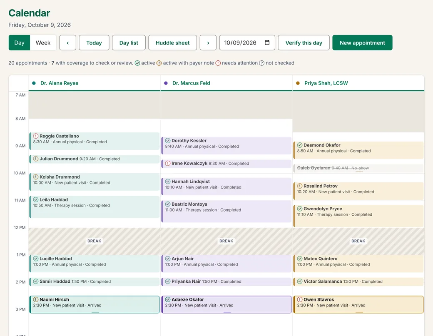
Task: Open Caleb Oyelaran no-show appointment
Action: 358,168
